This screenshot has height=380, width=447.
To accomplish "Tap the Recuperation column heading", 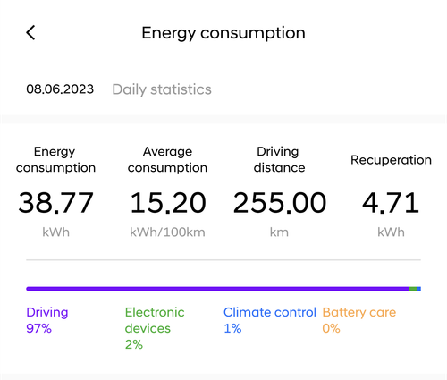I will point(391,160).
